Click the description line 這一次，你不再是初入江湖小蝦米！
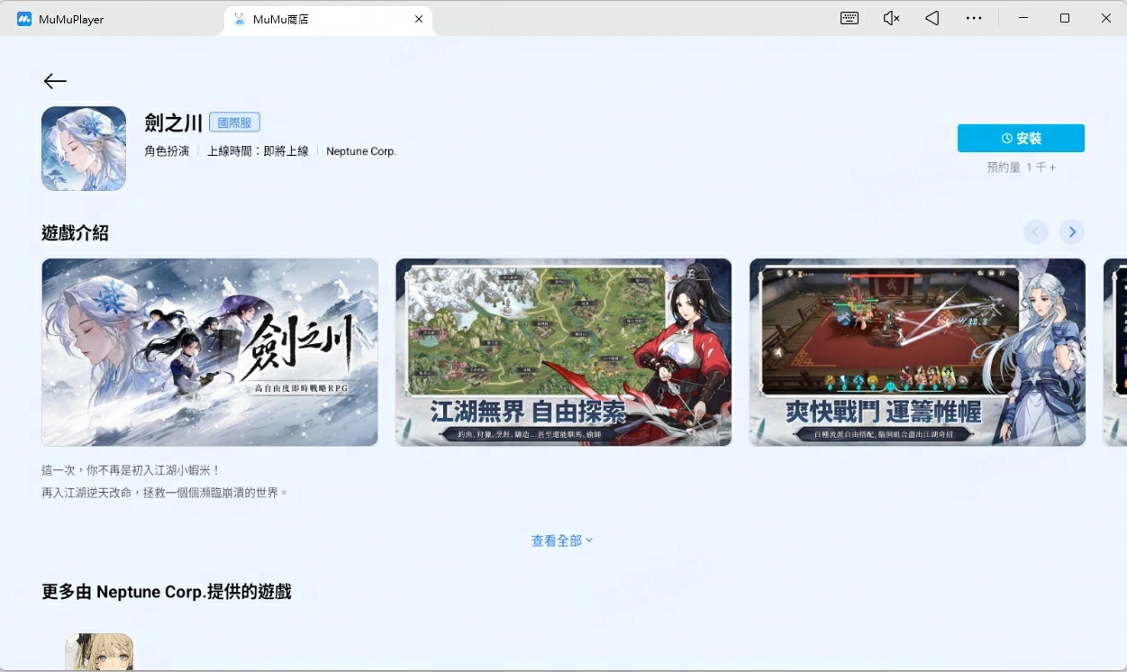 131,470
